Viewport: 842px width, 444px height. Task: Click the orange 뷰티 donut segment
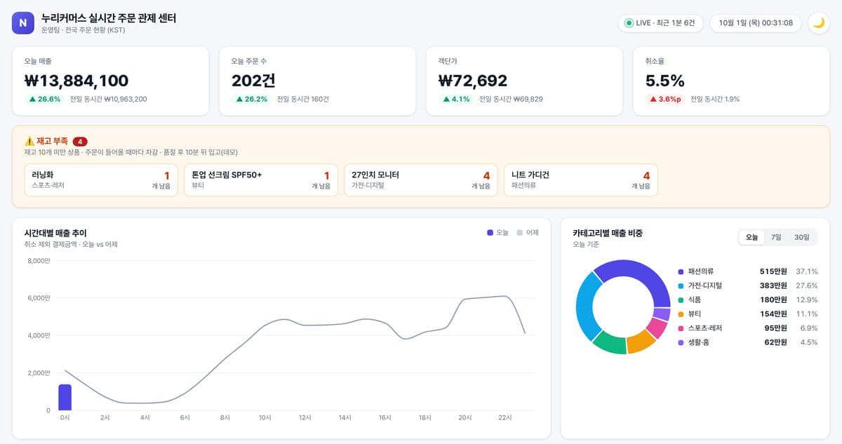639,341
